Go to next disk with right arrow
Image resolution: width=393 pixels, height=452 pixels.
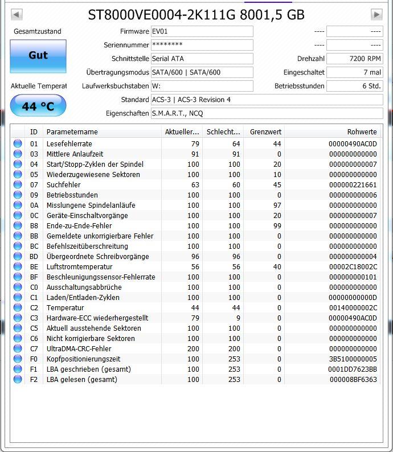376,14
